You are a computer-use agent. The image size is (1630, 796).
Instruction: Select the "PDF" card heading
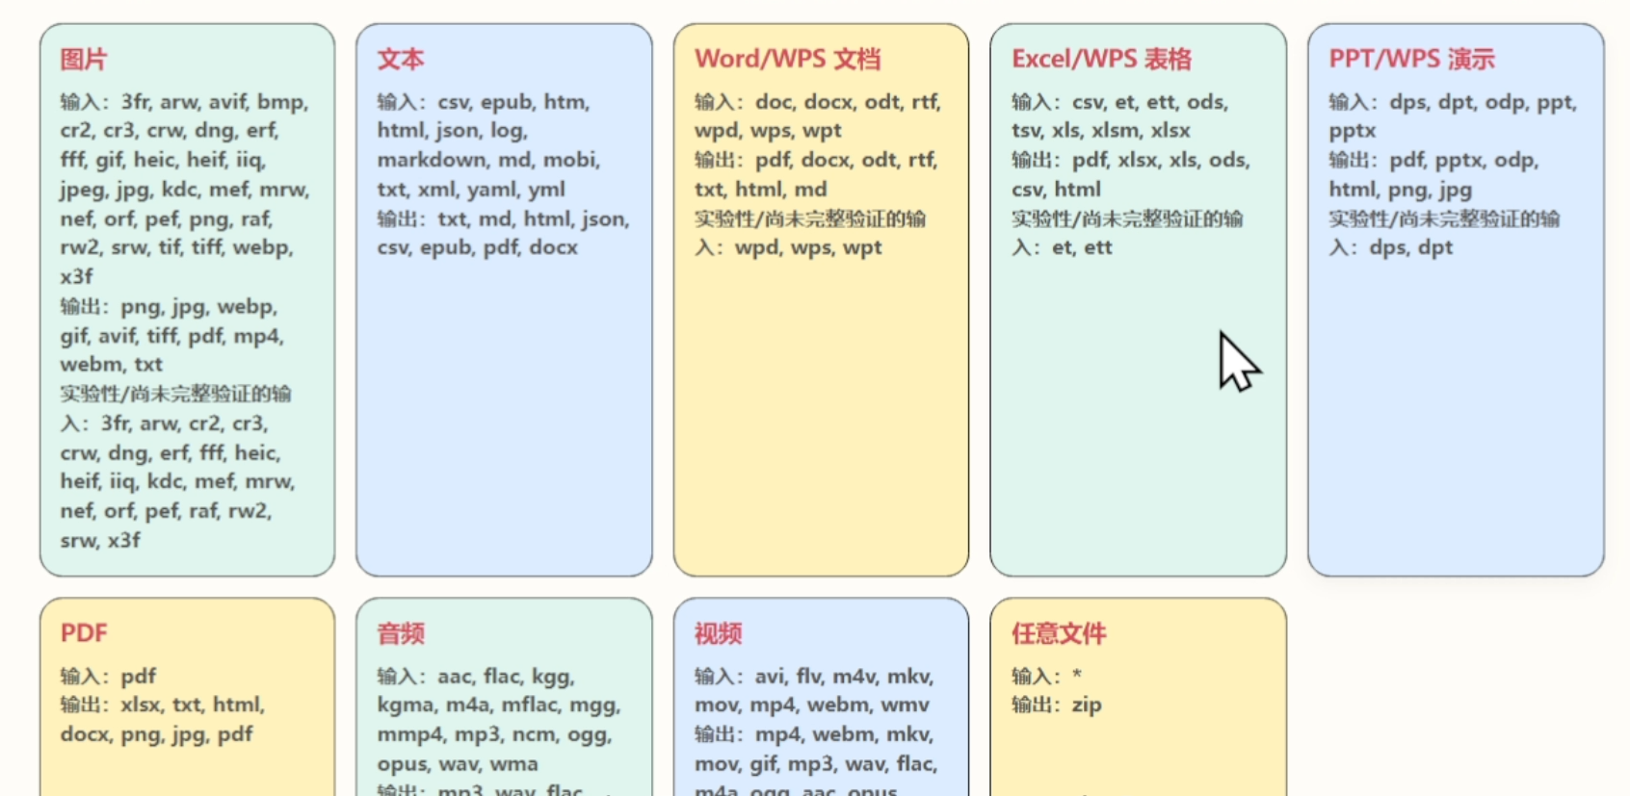click(x=84, y=633)
